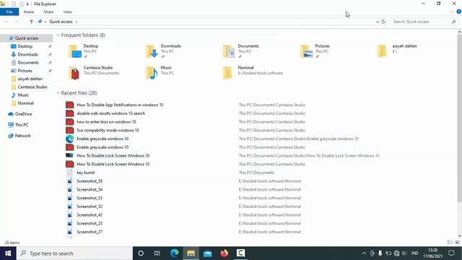Select the Music frequent folder icon

point(152,73)
